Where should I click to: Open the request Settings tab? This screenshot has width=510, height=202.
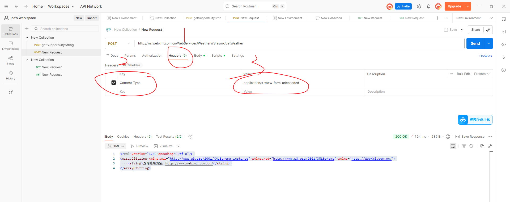click(x=238, y=56)
